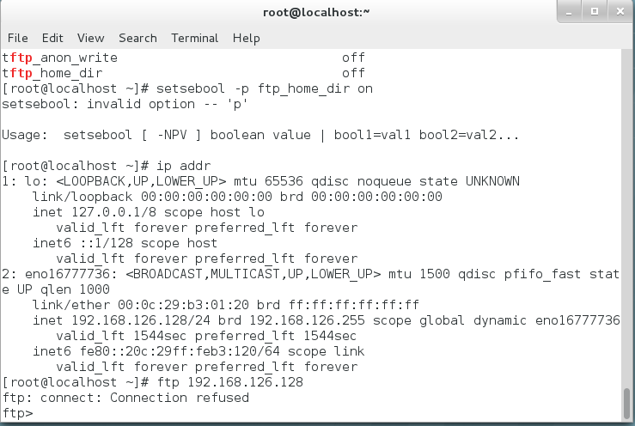Open the Edit menu
Viewport: 635px width, 426px height.
[52, 38]
